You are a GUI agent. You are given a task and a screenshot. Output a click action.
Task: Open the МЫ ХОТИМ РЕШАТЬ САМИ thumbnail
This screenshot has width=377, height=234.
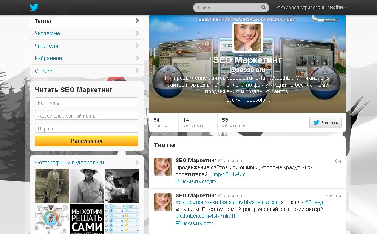point(87,219)
